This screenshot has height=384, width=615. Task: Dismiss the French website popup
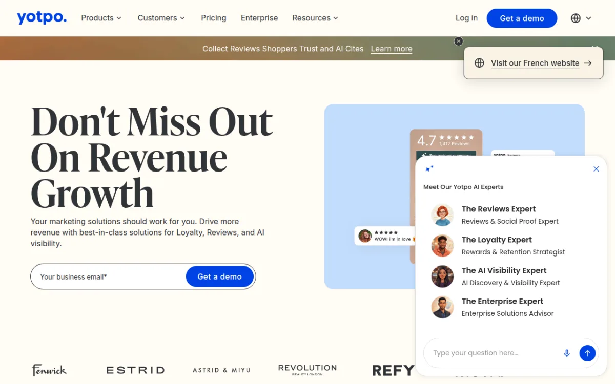pos(459,41)
